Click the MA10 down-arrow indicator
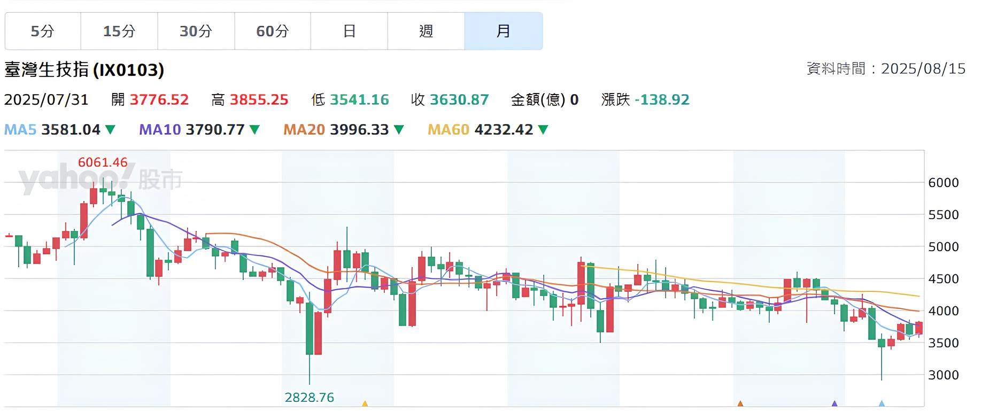 click(254, 129)
